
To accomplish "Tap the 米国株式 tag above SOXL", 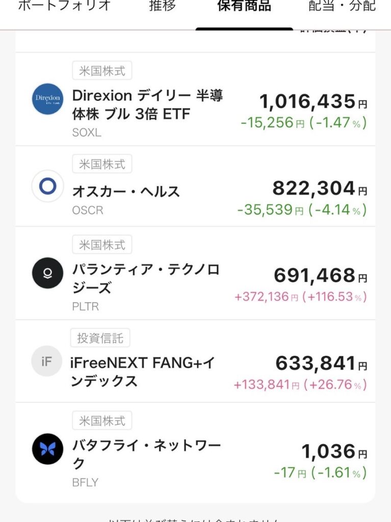I will tap(102, 71).
